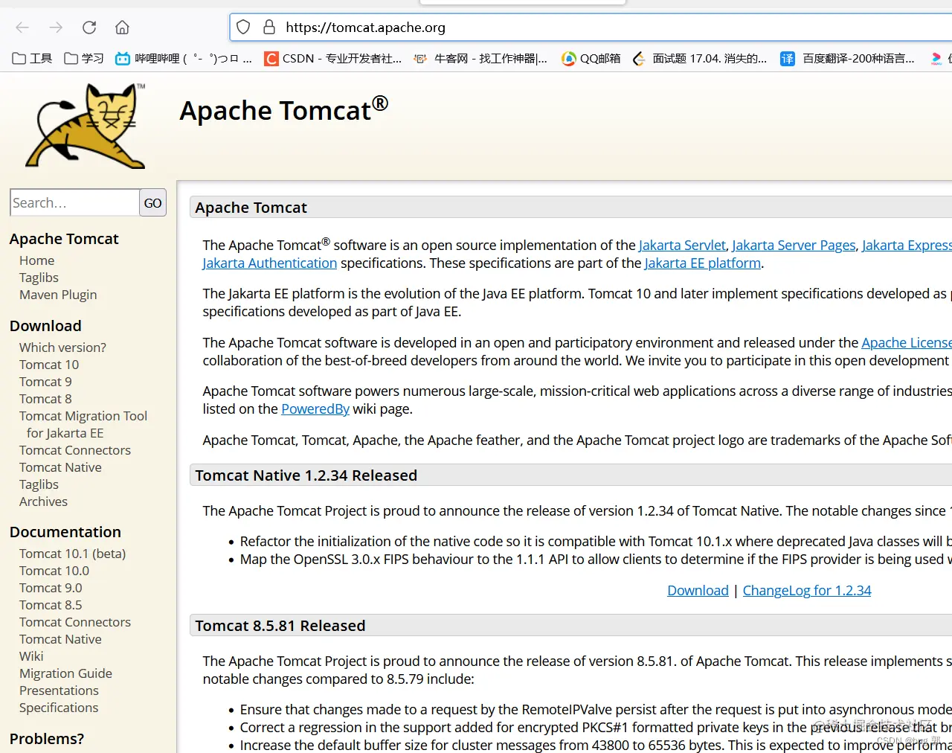Go back with the browser back arrow
Viewport: 952px width, 753px height.
coord(22,28)
